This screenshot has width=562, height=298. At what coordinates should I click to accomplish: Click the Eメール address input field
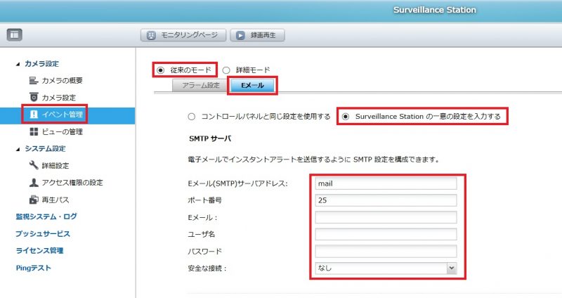tap(386, 217)
